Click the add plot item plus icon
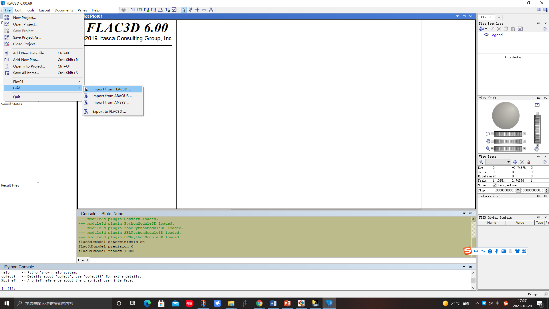549x309 pixels. [x=481, y=29]
